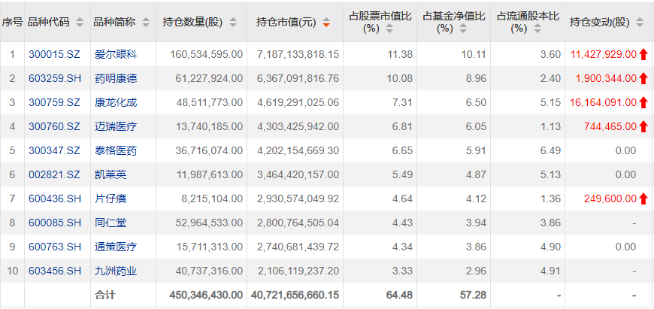Select total net value ratio 57.28
654x309 pixels.
coord(474,295)
